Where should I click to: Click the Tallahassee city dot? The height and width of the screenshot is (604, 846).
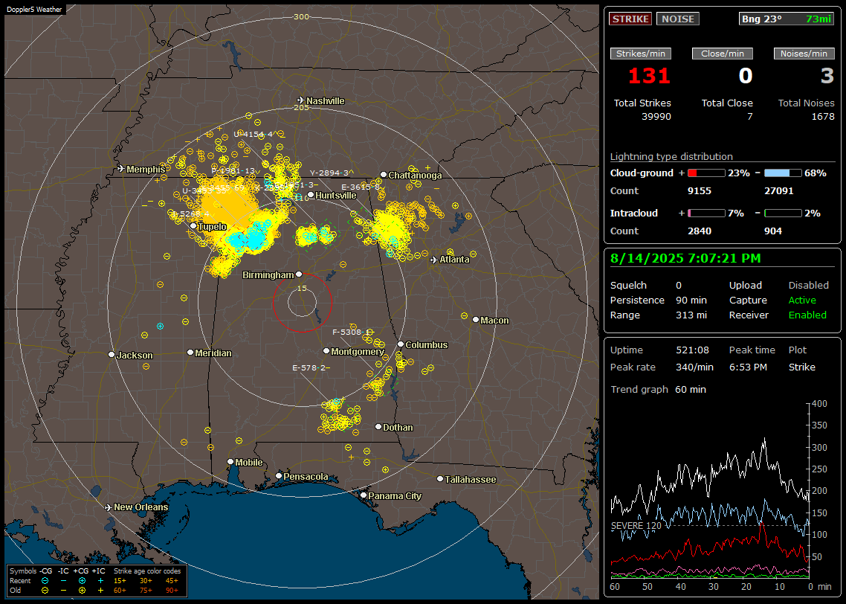pyautogui.click(x=440, y=479)
